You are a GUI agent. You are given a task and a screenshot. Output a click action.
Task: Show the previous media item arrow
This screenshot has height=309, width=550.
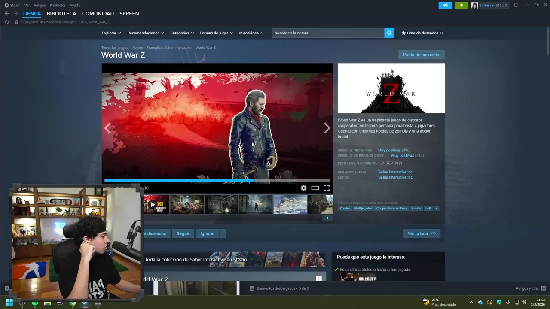[107, 128]
